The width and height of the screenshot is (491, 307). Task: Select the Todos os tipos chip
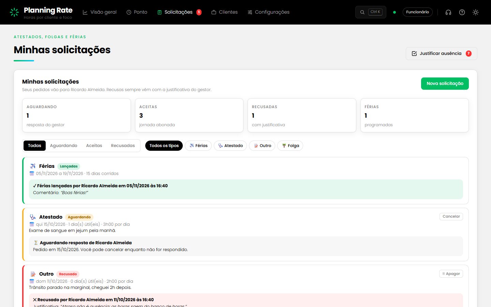pos(164,146)
